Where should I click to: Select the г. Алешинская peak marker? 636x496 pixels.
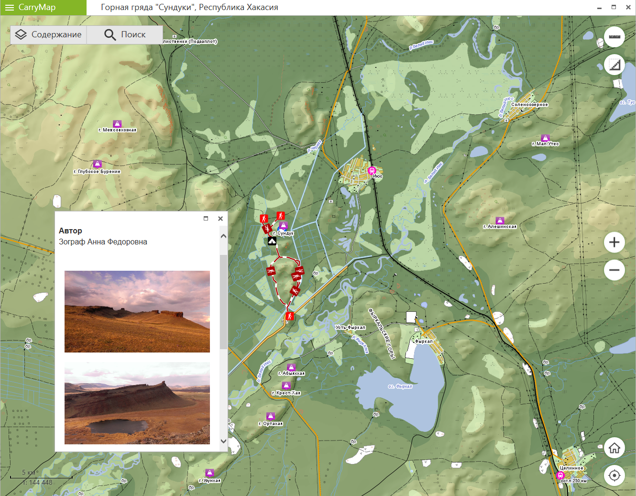(x=500, y=220)
